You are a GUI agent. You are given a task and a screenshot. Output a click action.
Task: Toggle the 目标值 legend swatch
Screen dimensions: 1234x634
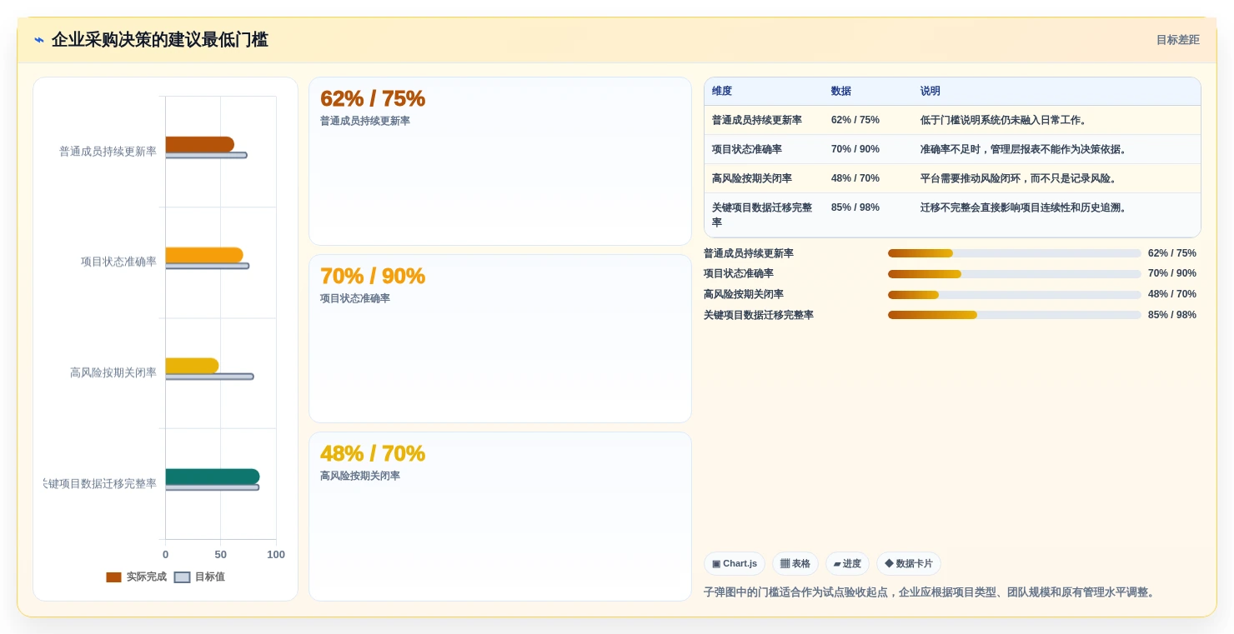click(x=182, y=577)
